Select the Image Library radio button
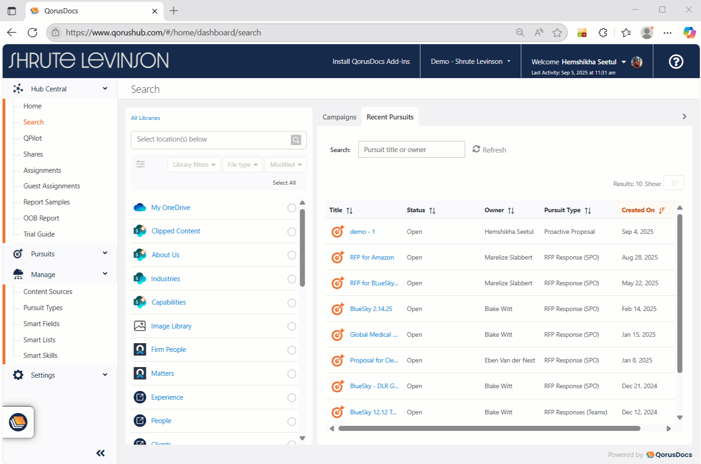This screenshot has width=701, height=464. (291, 326)
